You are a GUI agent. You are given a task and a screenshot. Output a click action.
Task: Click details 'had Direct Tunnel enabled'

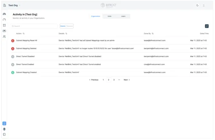click(90, 64)
